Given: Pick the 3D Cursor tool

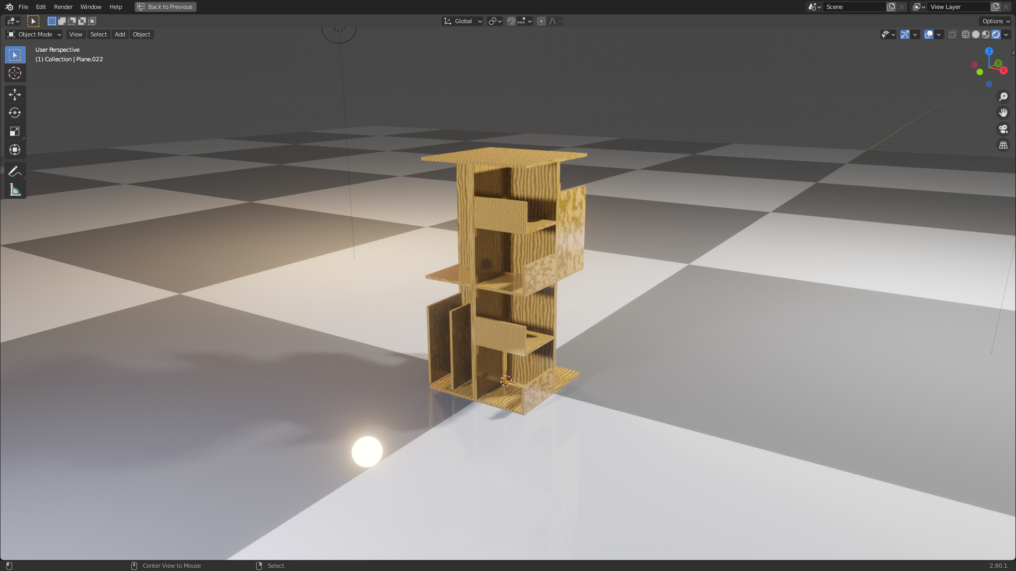Looking at the screenshot, I should pyautogui.click(x=15, y=73).
